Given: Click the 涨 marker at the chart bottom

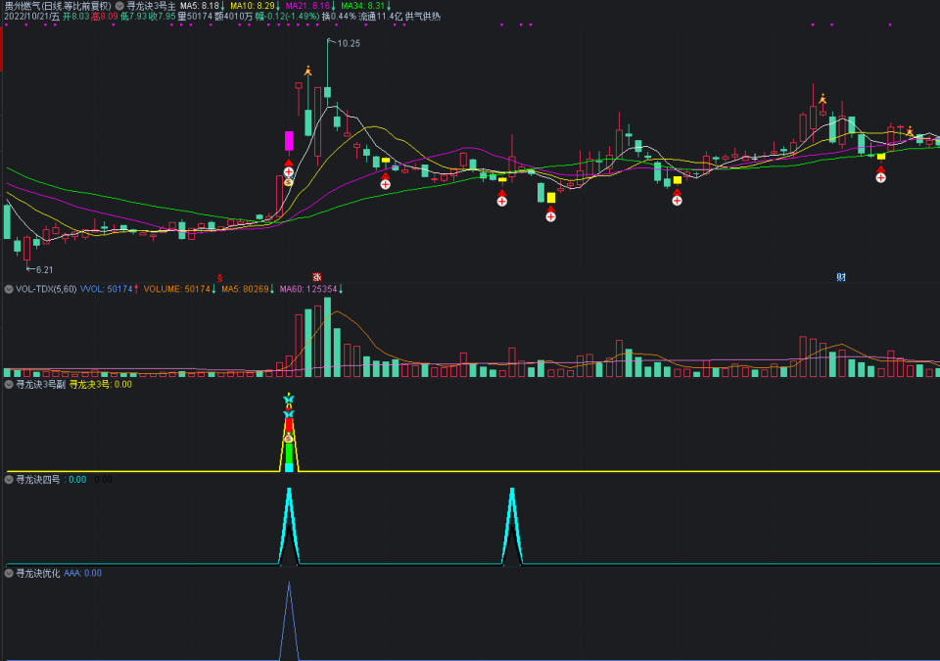Looking at the screenshot, I should tap(316, 277).
